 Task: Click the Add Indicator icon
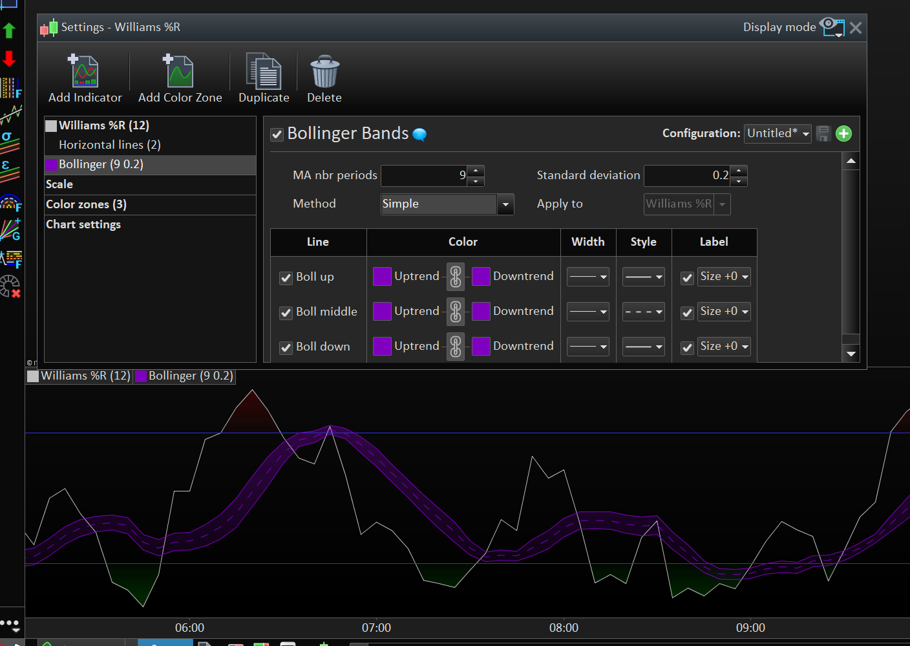(85, 72)
